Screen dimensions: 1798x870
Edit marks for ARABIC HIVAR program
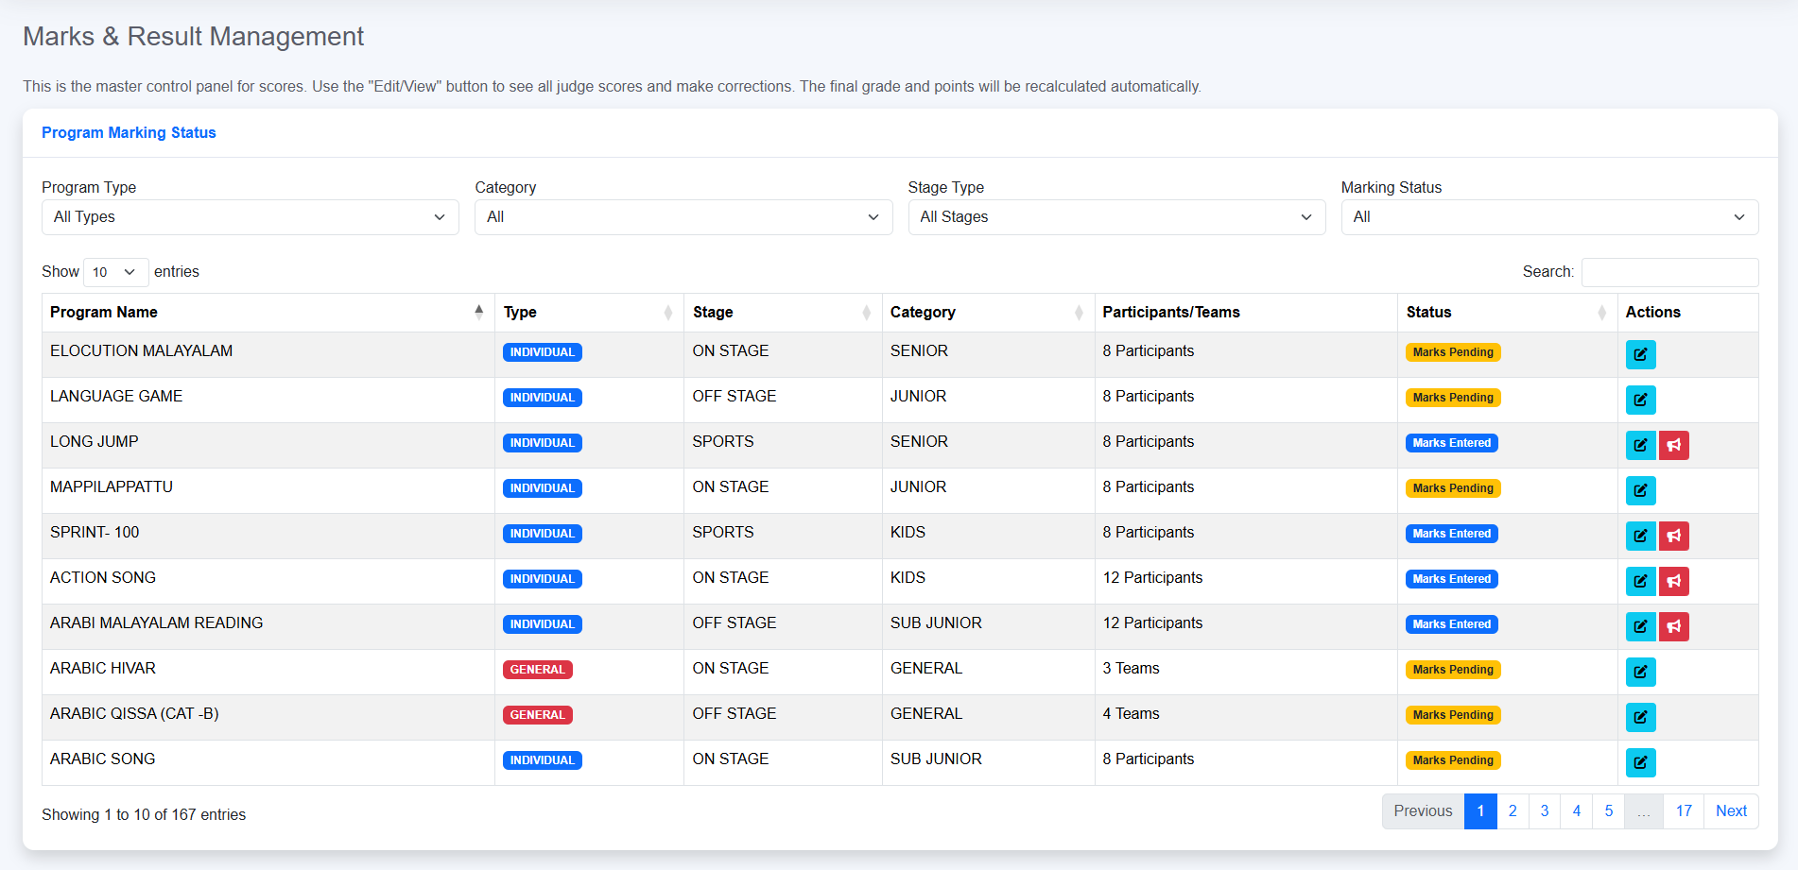tap(1640, 672)
